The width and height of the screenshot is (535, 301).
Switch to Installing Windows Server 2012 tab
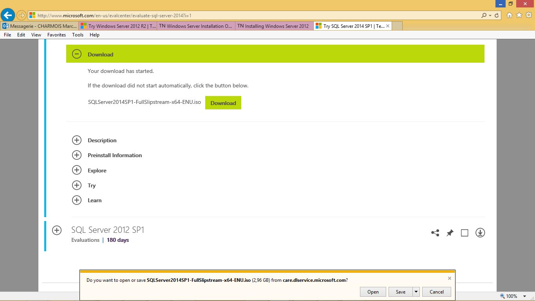pos(274,26)
